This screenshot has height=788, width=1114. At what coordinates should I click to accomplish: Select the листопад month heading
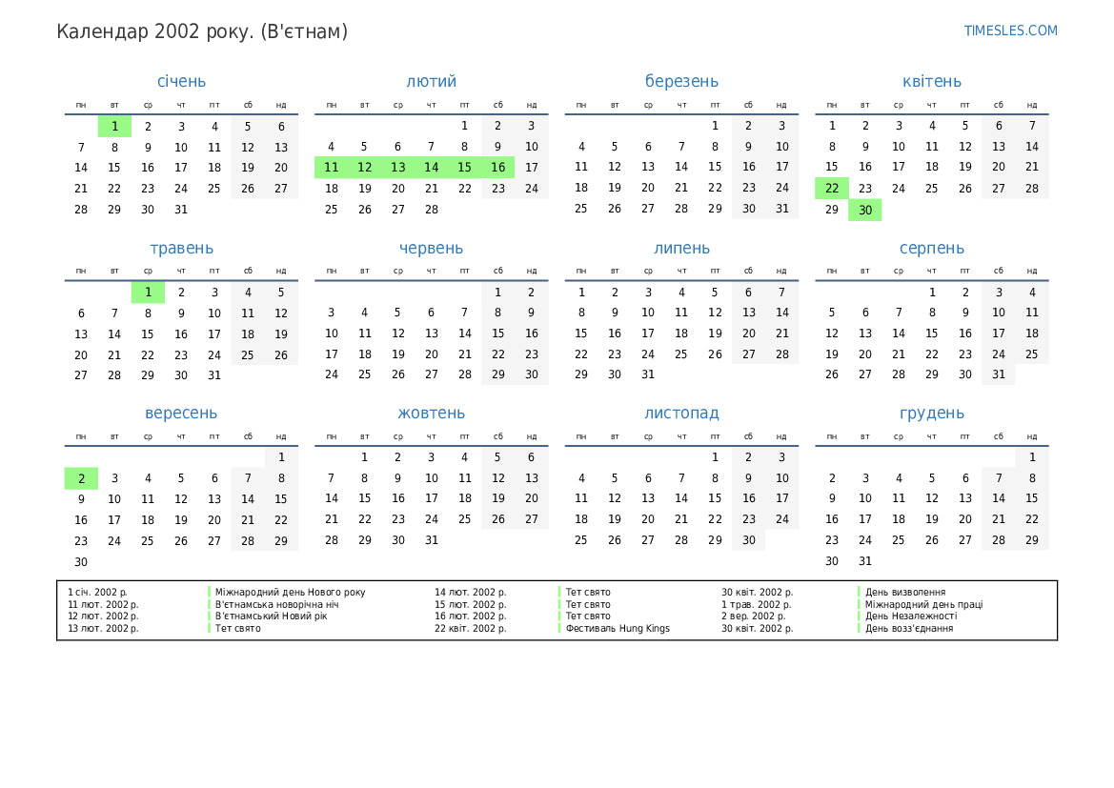tap(681, 413)
